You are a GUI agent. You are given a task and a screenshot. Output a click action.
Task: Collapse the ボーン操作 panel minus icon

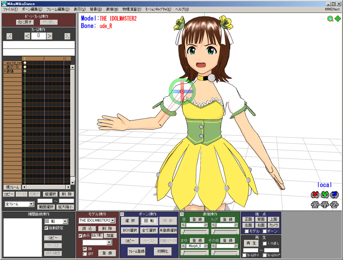(123, 214)
